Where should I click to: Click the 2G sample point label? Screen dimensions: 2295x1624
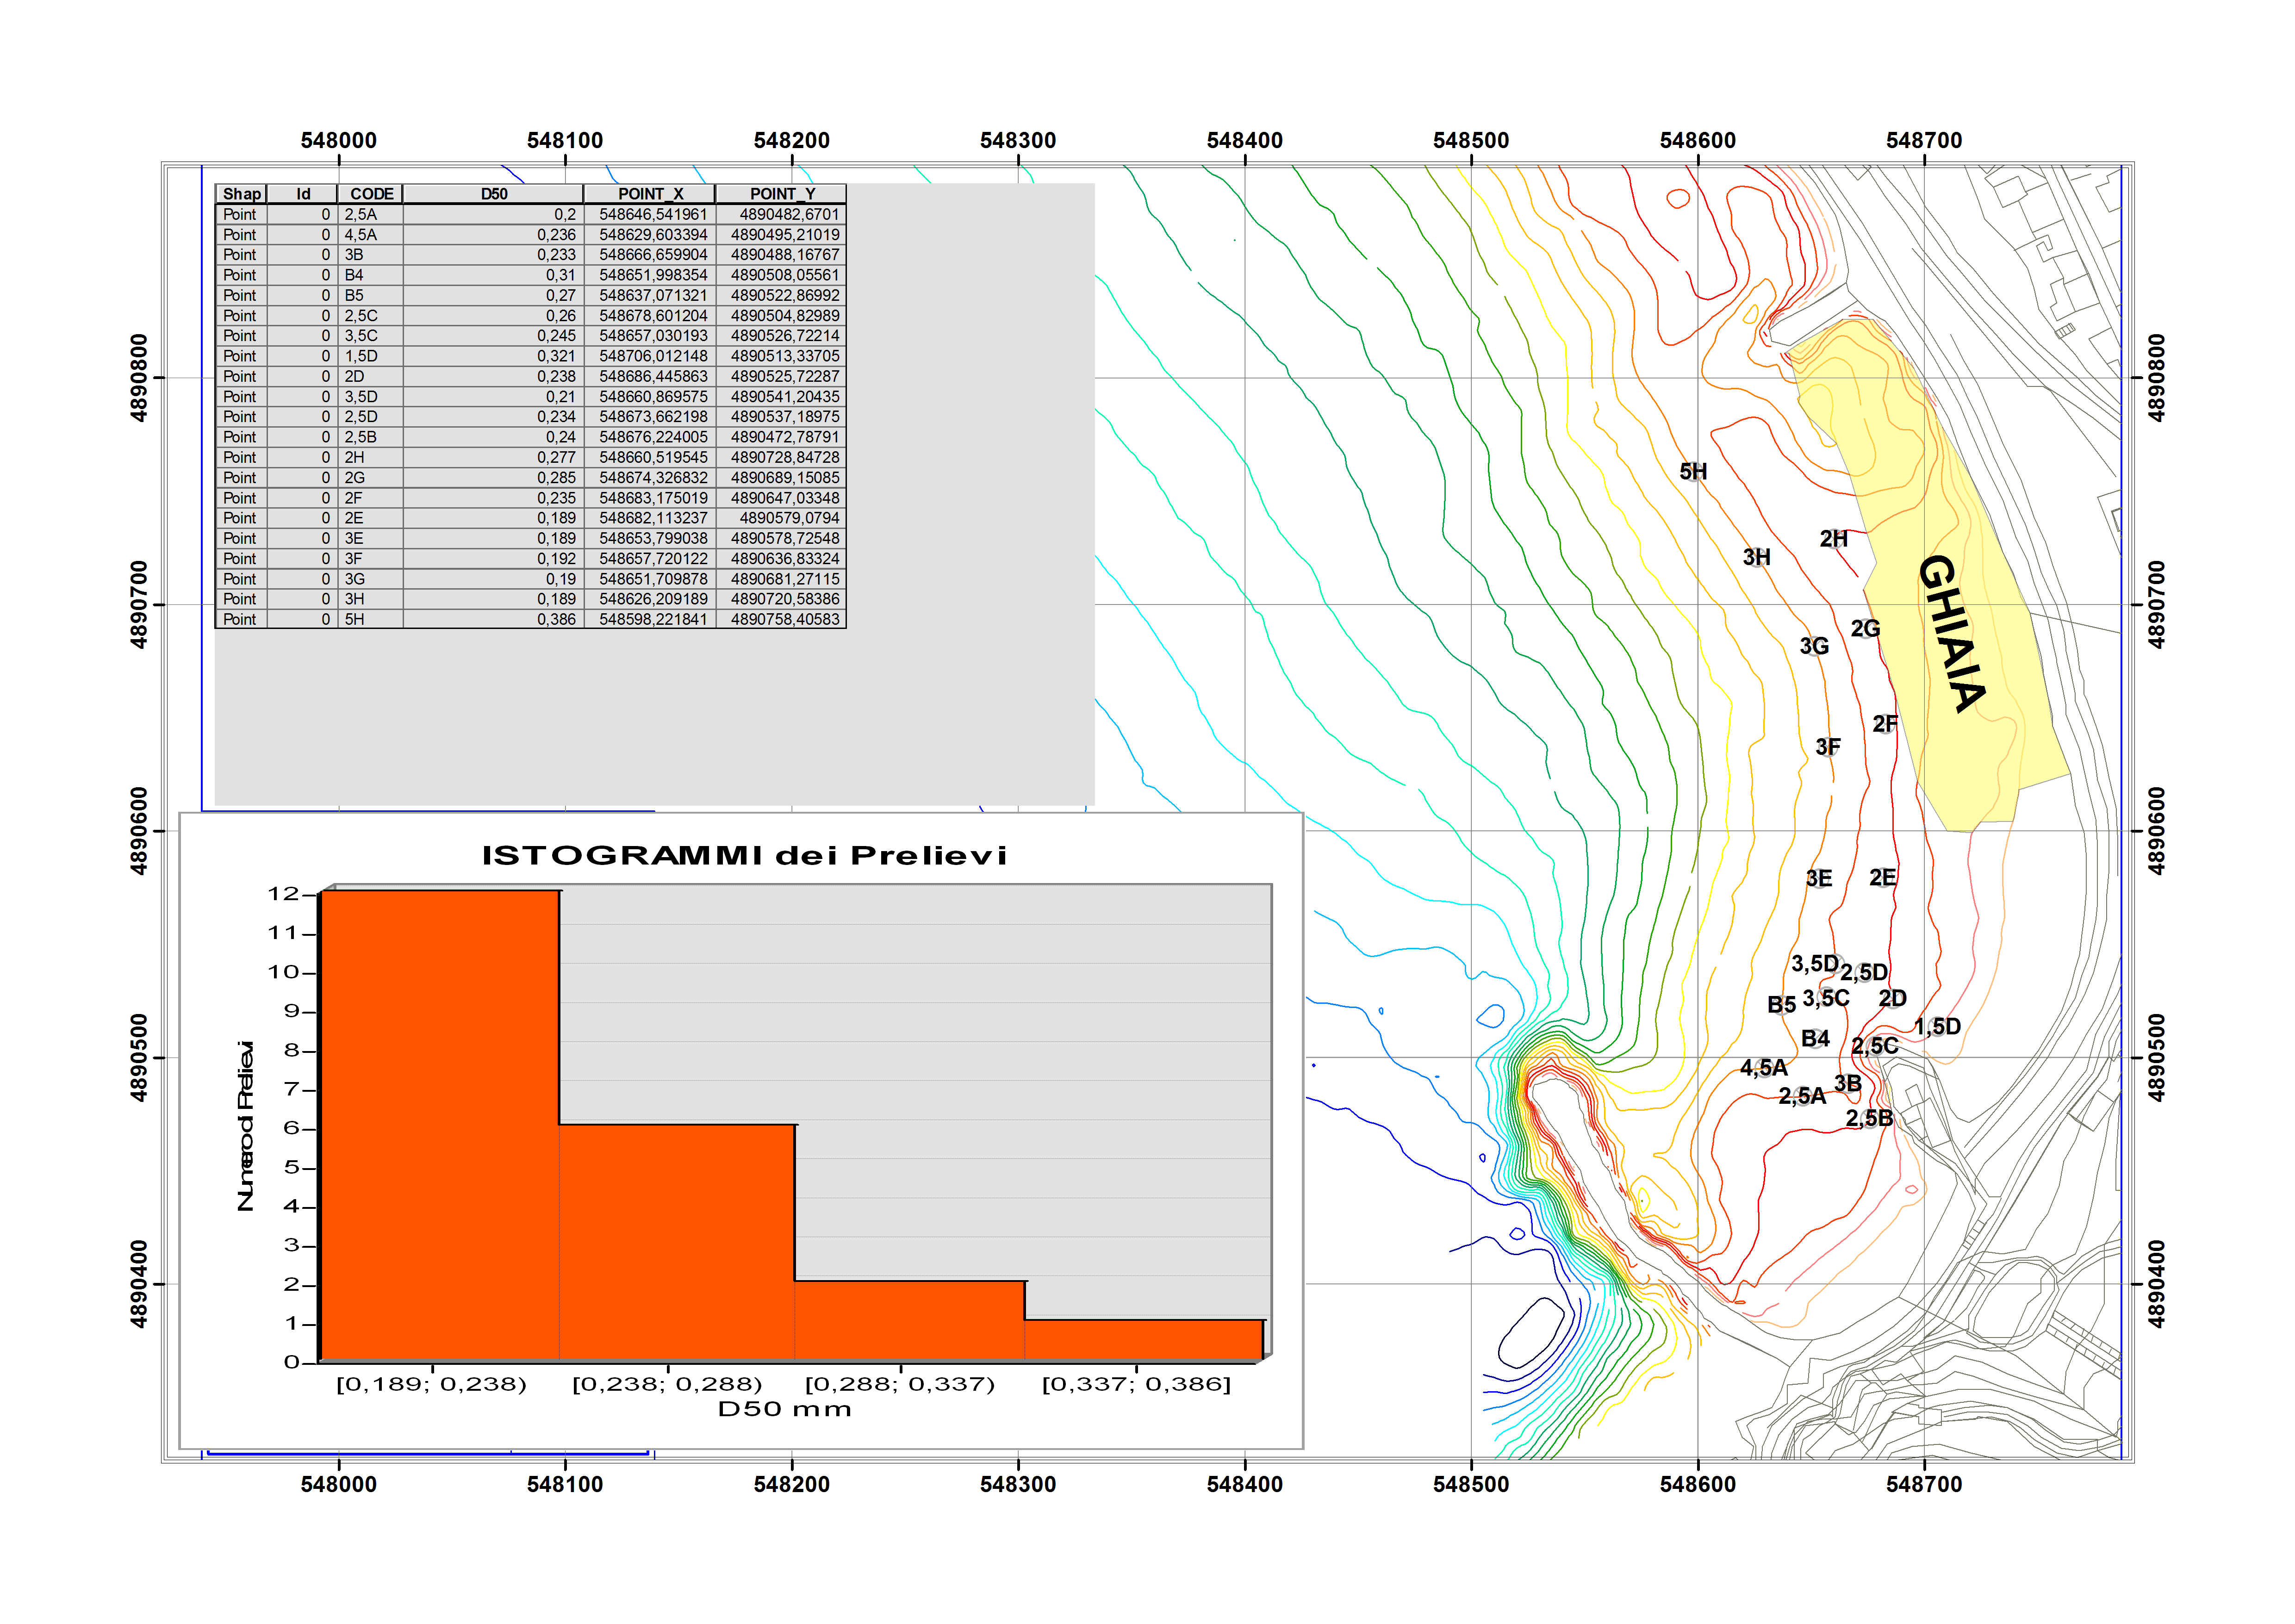click(1865, 629)
